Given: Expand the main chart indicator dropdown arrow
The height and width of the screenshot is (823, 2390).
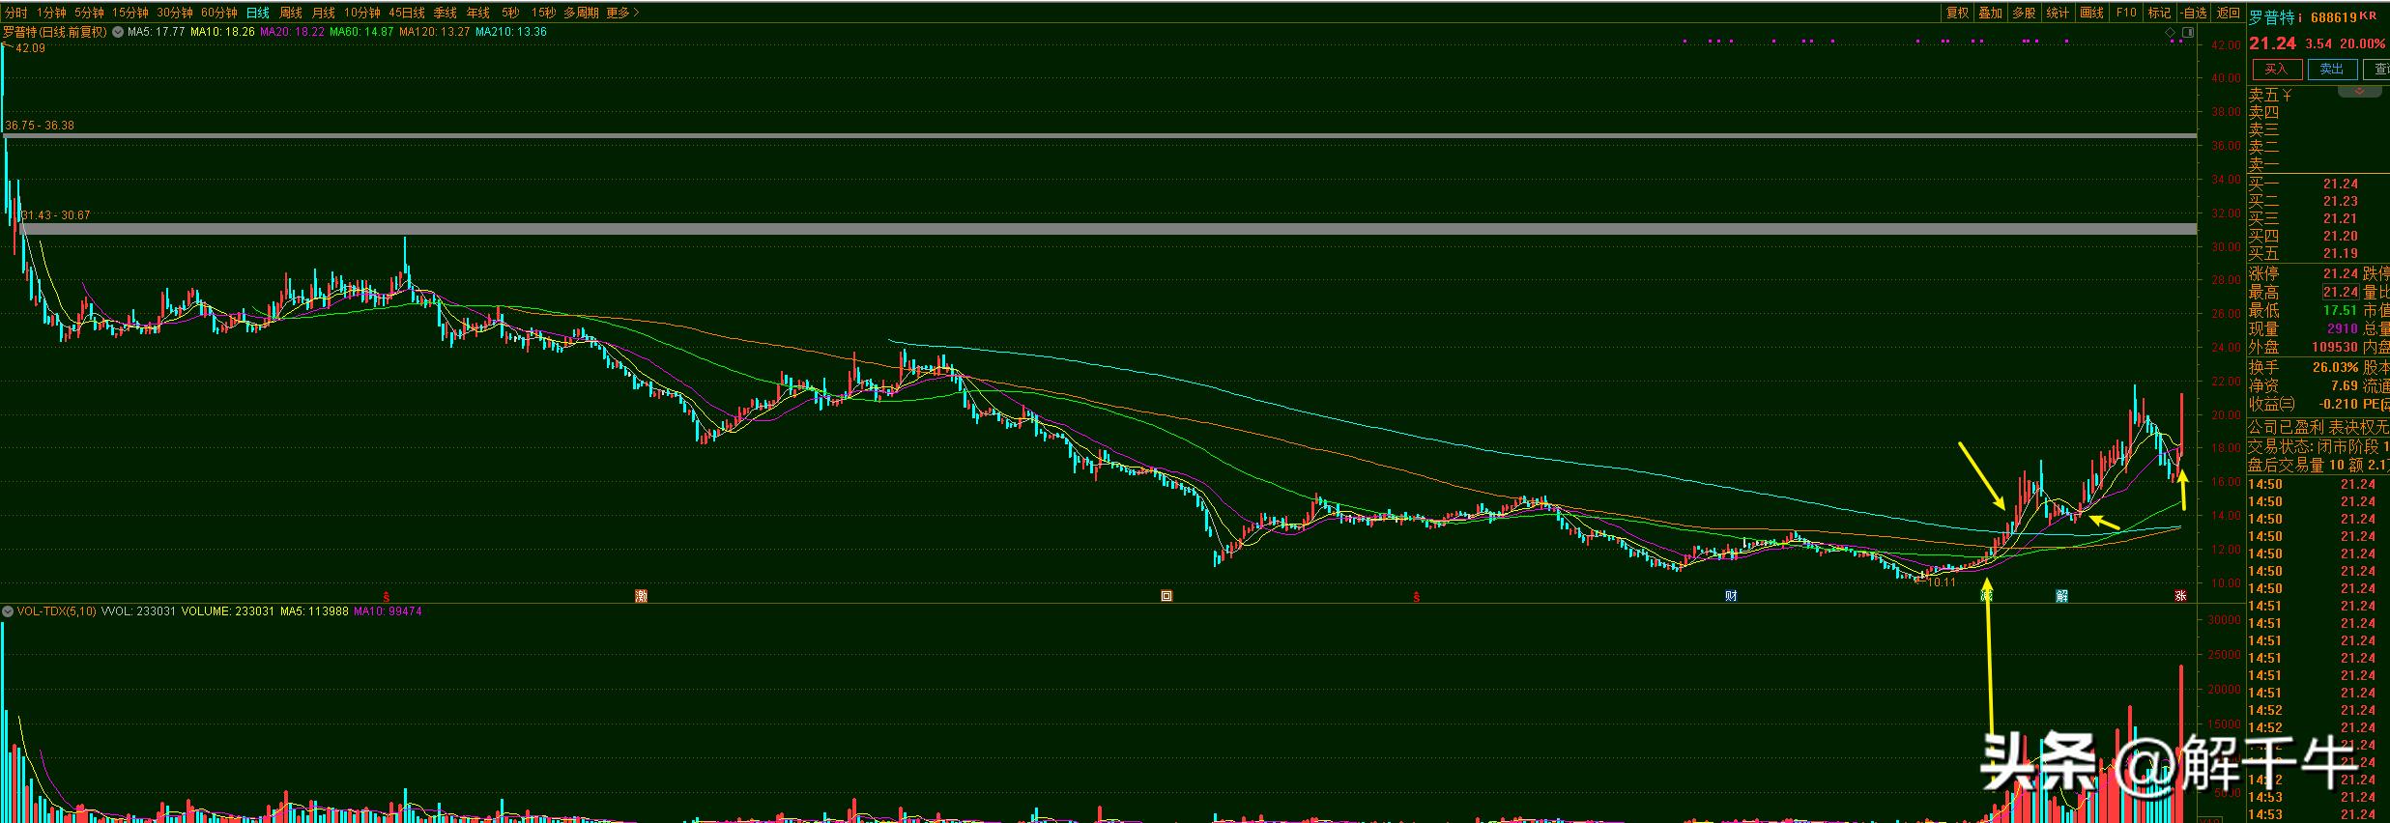Looking at the screenshot, I should click(120, 32).
